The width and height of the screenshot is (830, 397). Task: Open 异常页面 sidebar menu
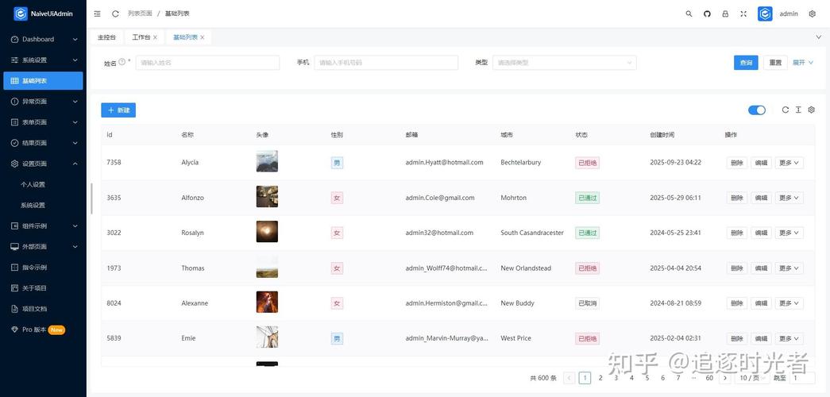pos(43,101)
